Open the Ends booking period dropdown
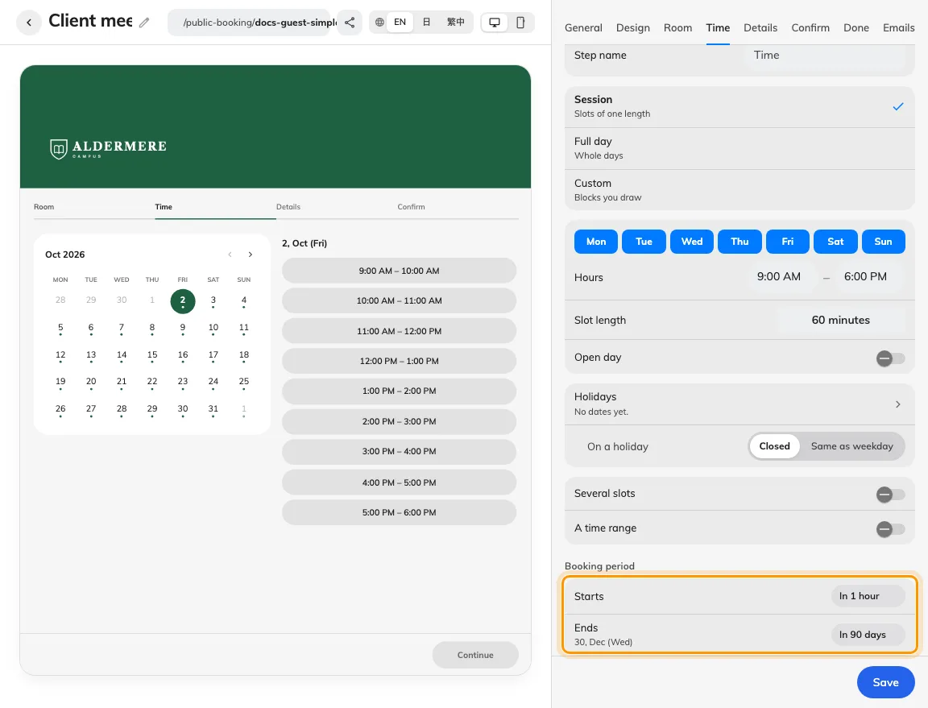Viewport: 928px width, 708px height. click(x=868, y=635)
